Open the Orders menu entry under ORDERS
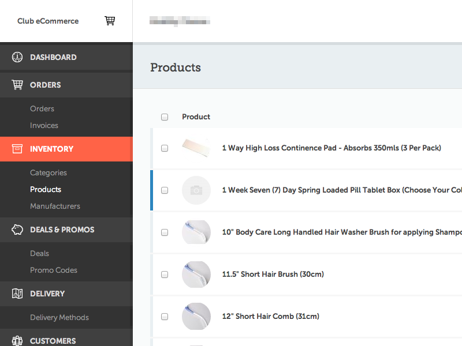The width and height of the screenshot is (462, 346). (42, 108)
